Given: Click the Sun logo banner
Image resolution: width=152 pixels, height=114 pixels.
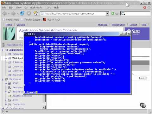Looking at the screenshot, I should tap(137, 34).
